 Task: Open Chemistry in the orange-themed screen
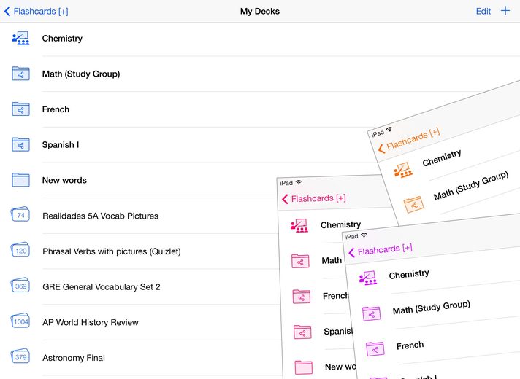coord(442,158)
